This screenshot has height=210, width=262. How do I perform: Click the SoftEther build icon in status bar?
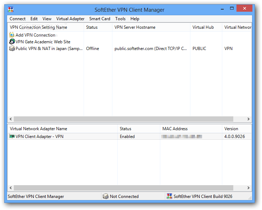click(169, 196)
